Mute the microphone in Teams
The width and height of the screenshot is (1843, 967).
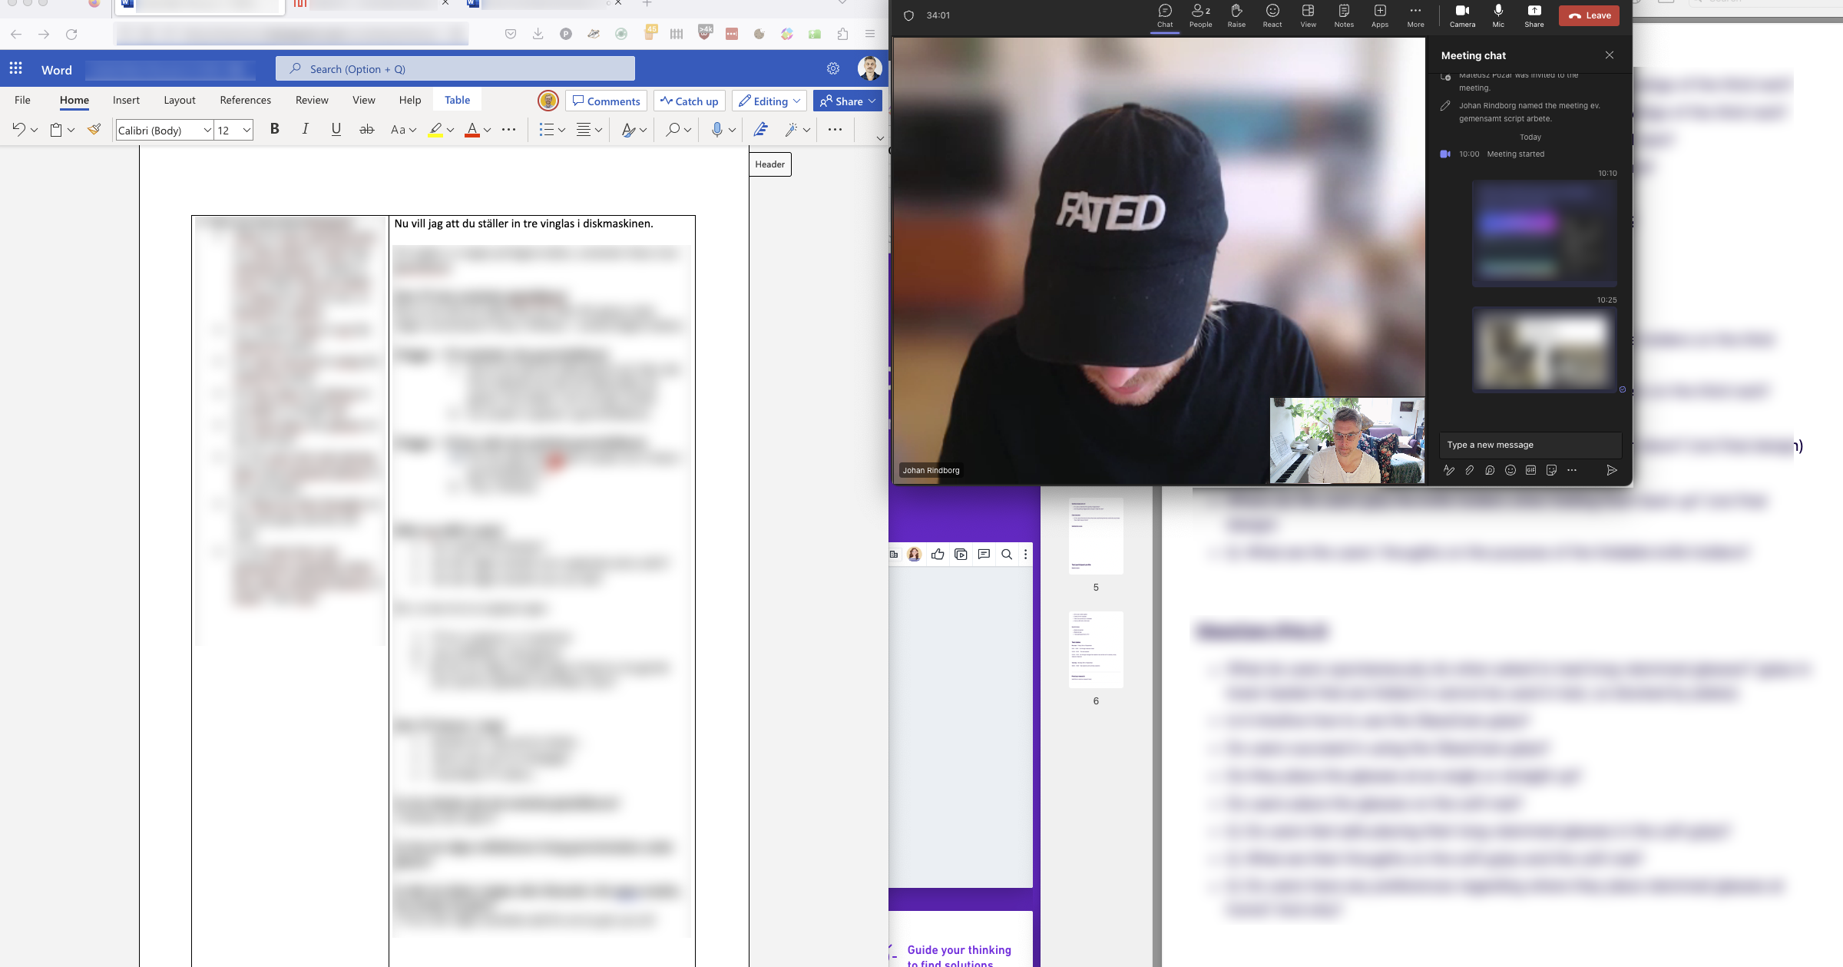pos(1497,15)
